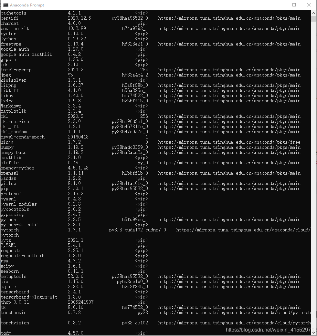
Task: Click the scrollbar up arrow
Action: pyautogui.click(x=313, y=13)
